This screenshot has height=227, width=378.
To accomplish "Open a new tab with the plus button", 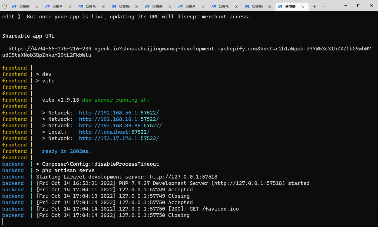I will click(315, 7).
